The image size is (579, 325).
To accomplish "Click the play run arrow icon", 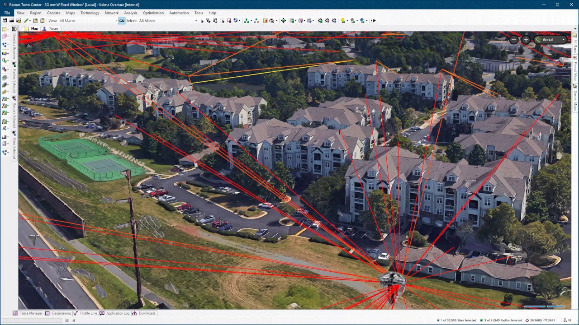I will (374, 20).
